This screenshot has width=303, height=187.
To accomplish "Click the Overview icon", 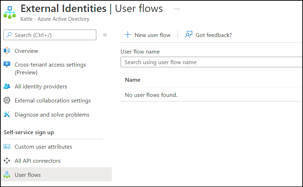I will click(7, 51).
